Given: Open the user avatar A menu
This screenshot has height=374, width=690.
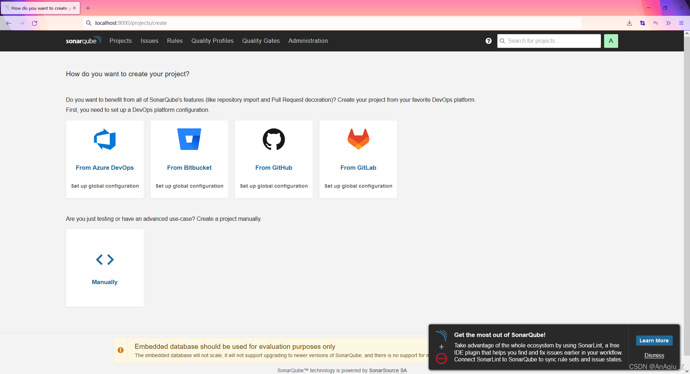Looking at the screenshot, I should click(611, 41).
